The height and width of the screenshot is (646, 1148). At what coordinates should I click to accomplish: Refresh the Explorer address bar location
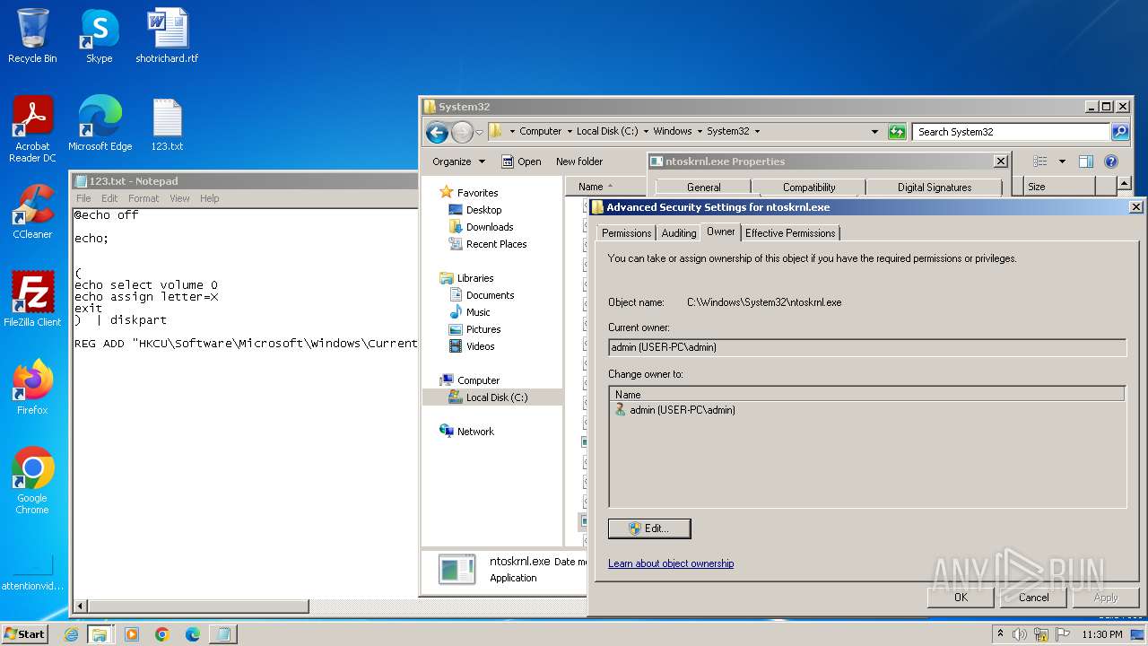(897, 132)
